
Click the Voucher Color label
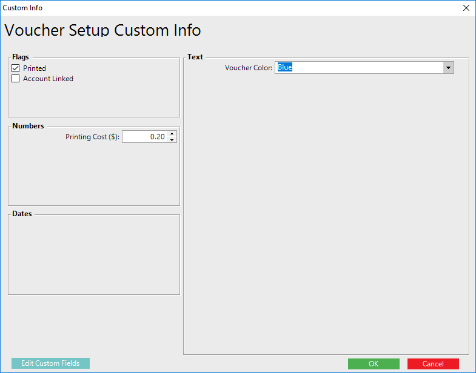[249, 68]
